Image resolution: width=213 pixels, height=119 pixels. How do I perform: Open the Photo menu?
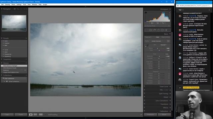(13, 4)
